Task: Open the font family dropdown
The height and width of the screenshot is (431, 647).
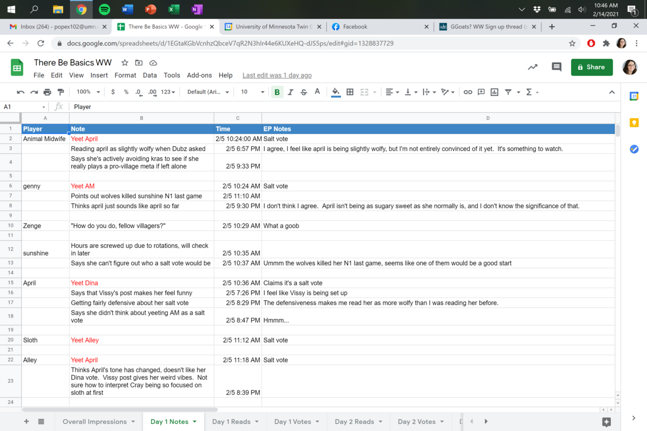Action: tap(208, 92)
